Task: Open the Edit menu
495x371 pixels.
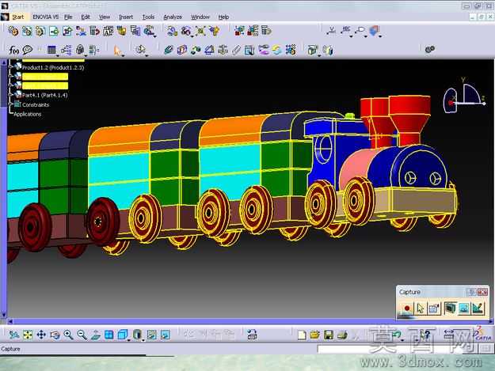Action: 86,17
